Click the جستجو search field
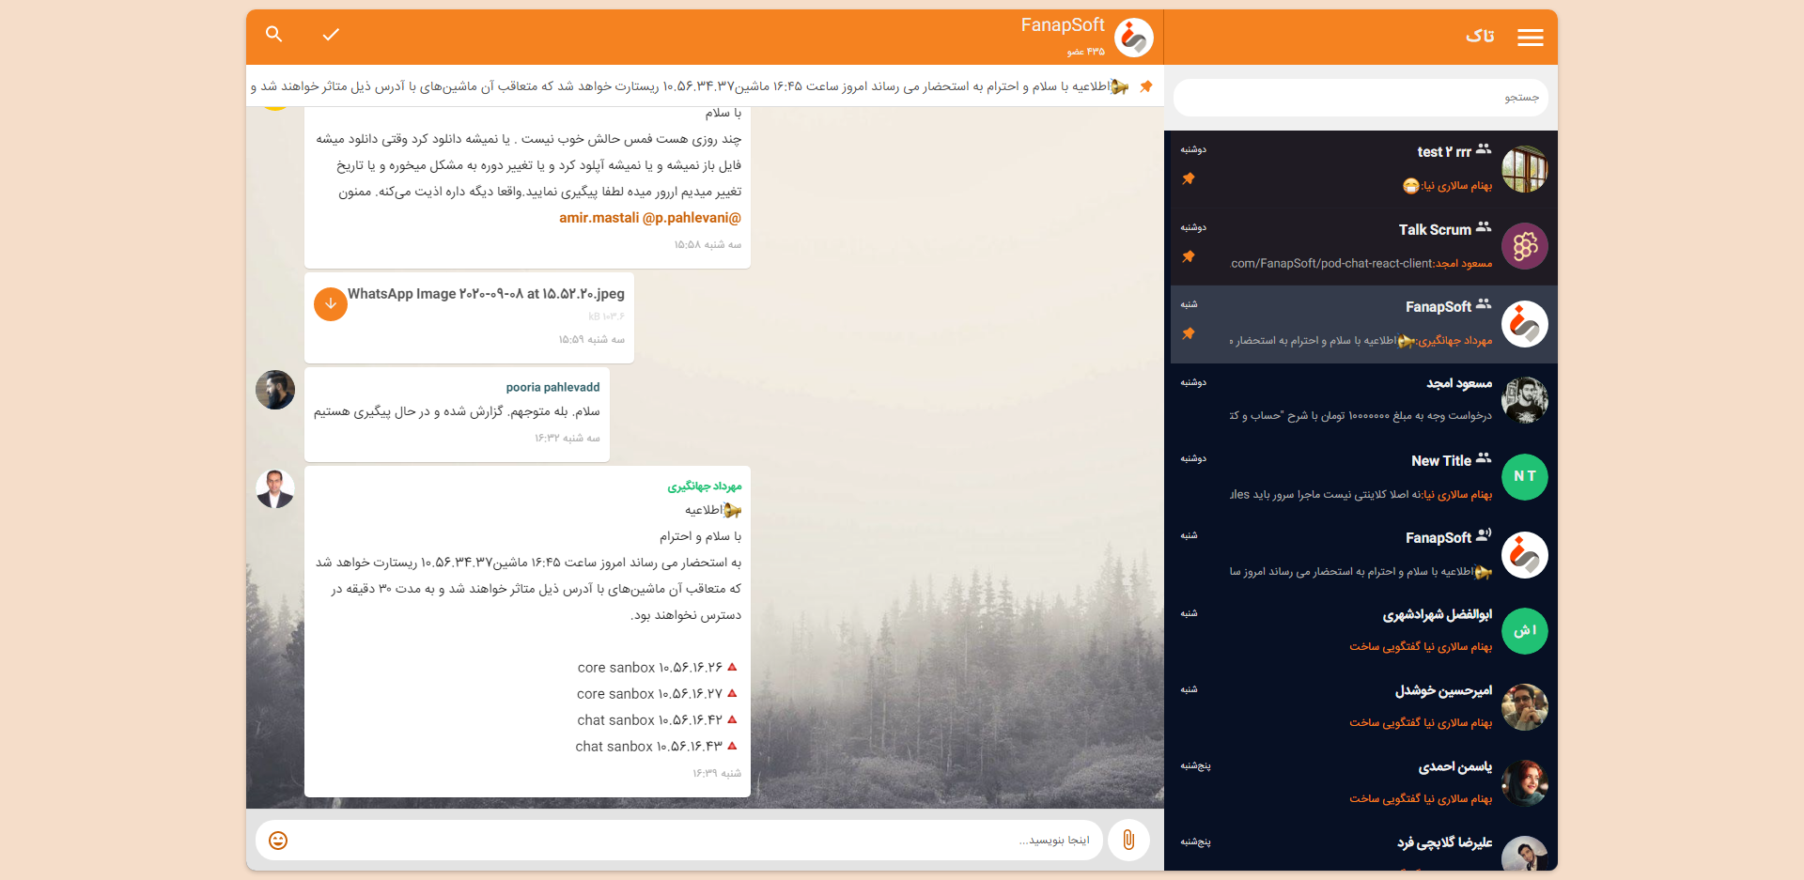1804x880 pixels. [x=1360, y=98]
